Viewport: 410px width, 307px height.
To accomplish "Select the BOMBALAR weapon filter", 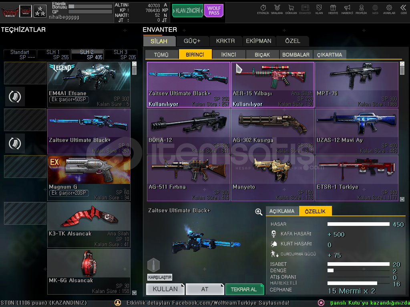I will (296, 54).
